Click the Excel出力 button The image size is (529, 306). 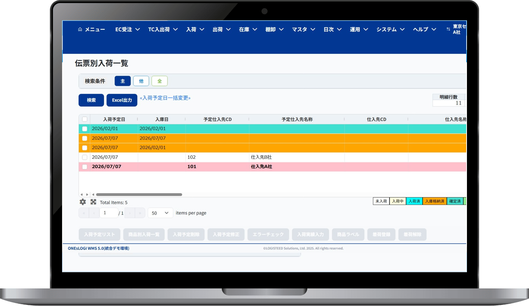tap(122, 100)
